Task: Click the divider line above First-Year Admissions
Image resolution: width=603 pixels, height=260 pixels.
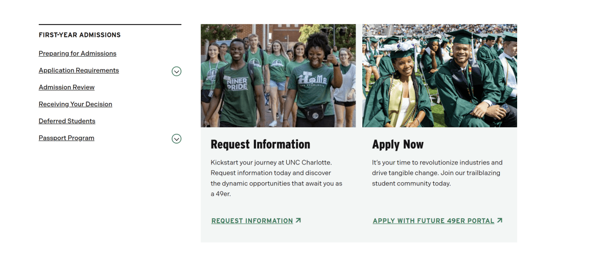Action: [x=110, y=25]
